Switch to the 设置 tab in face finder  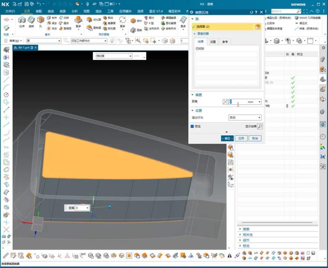[213, 42]
